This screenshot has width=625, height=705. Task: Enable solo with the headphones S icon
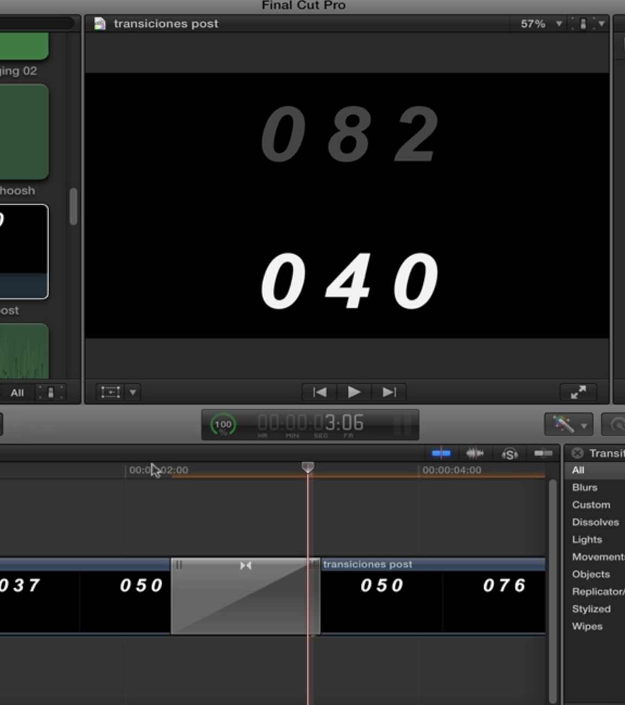pyautogui.click(x=509, y=453)
